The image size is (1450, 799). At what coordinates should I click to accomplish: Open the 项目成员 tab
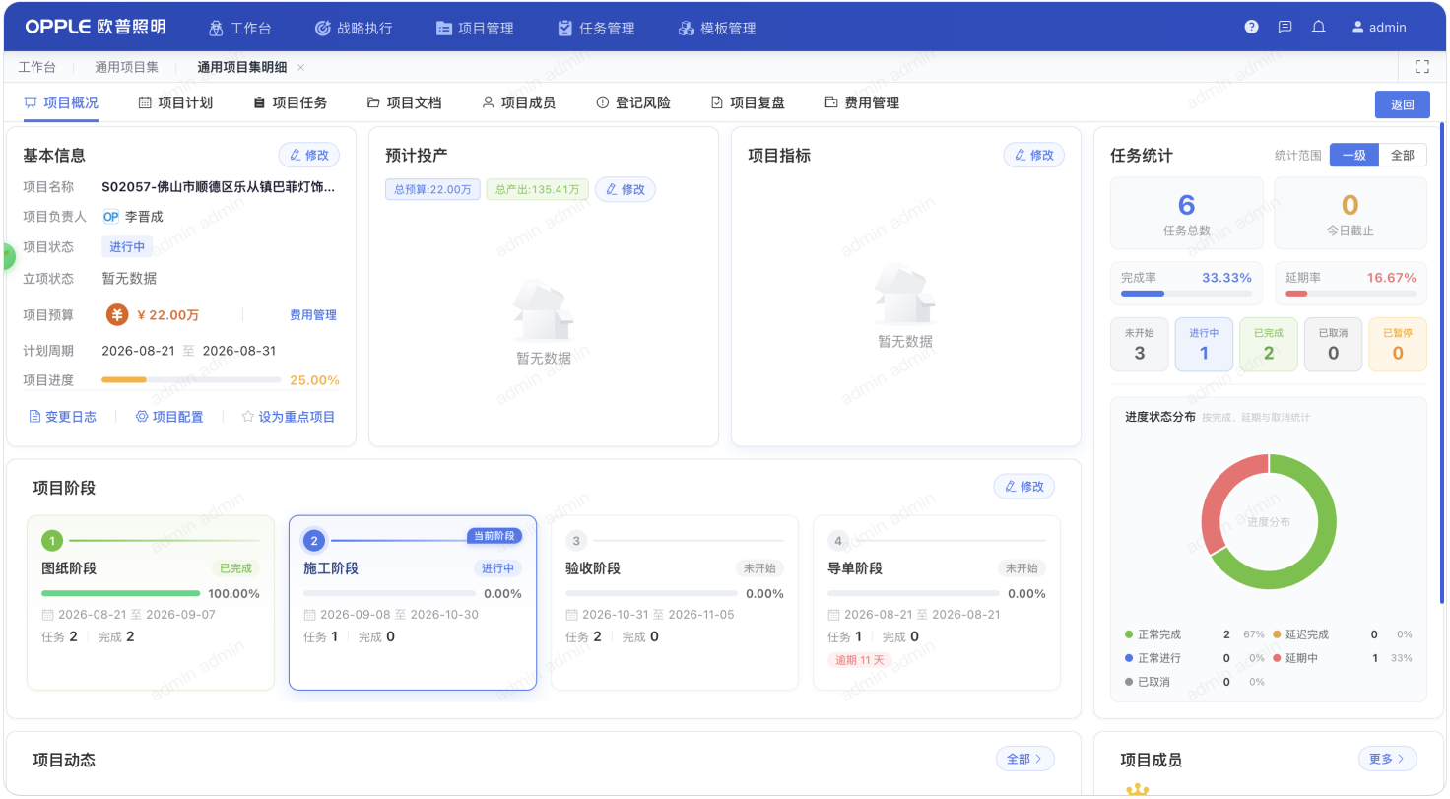pyautogui.click(x=518, y=102)
